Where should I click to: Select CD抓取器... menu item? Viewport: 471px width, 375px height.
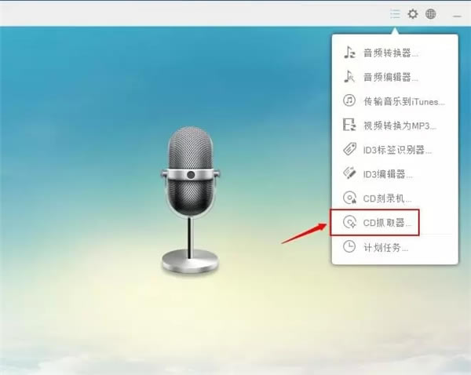(x=387, y=223)
